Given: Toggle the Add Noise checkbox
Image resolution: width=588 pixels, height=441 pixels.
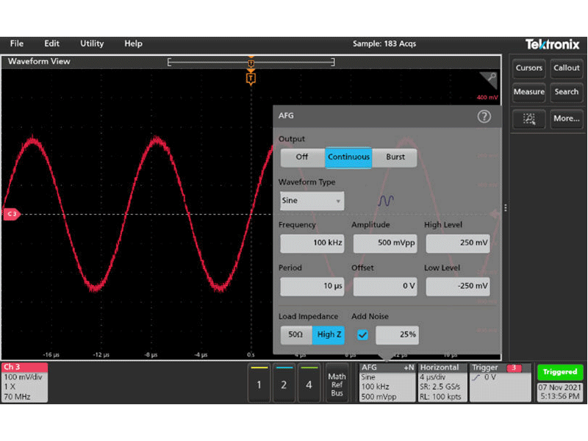Looking at the screenshot, I should pyautogui.click(x=362, y=334).
